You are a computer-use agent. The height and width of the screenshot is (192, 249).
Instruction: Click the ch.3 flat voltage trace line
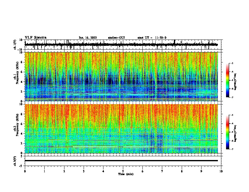[121, 161]
